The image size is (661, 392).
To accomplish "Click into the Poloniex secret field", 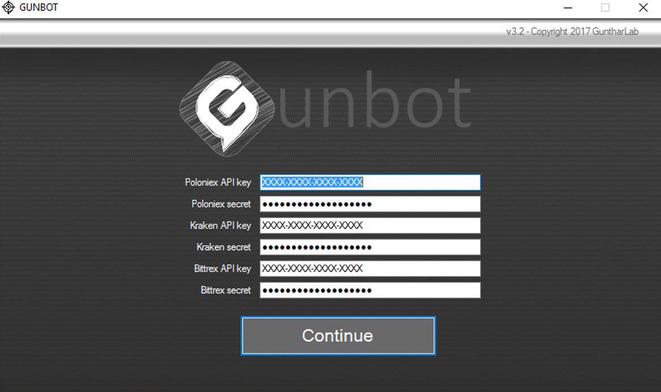I will point(370,204).
